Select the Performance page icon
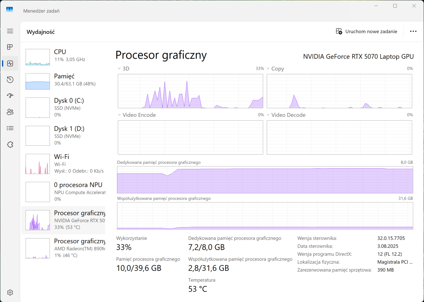 tap(10, 64)
